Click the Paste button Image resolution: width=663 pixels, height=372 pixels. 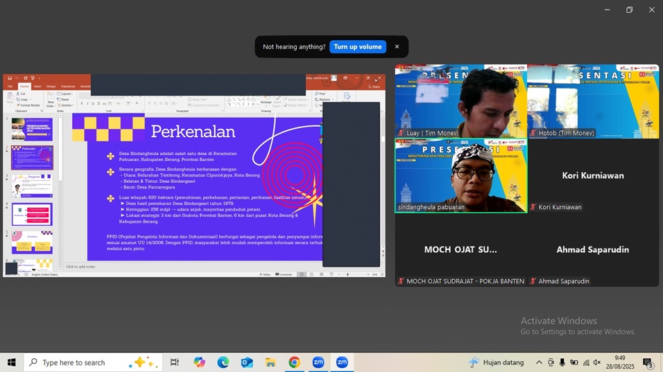click(x=10, y=98)
